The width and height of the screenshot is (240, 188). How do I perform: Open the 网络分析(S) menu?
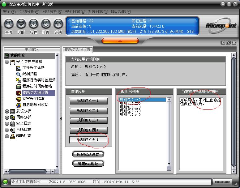pyautogui.click(x=52, y=12)
